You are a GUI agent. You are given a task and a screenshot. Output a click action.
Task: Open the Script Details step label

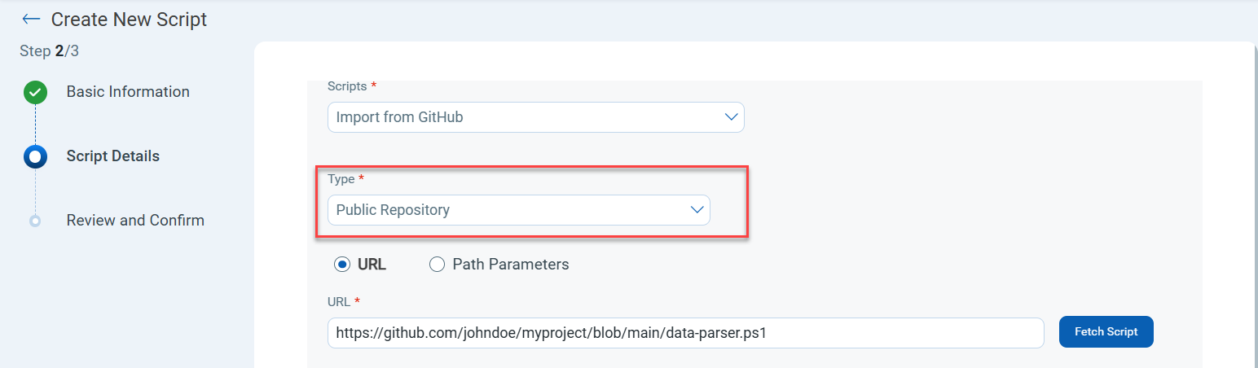pos(112,156)
